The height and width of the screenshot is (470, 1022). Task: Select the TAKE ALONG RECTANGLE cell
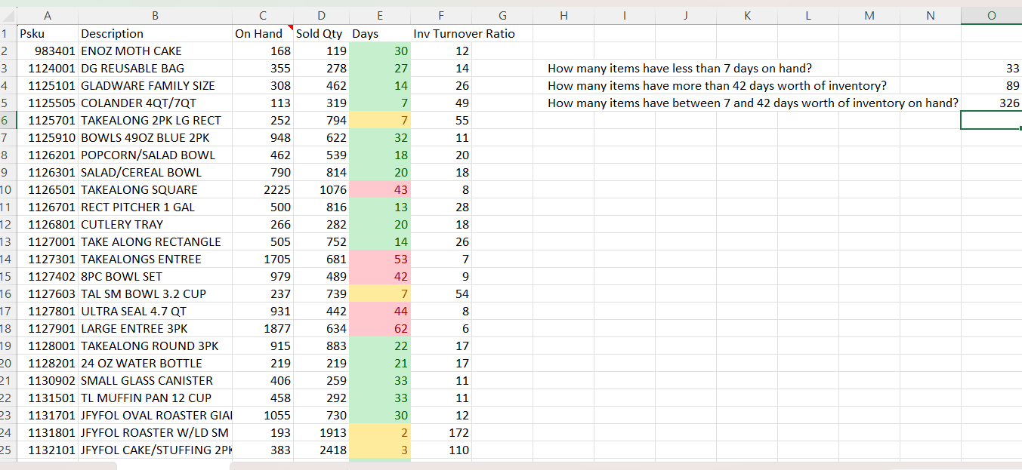pyautogui.click(x=155, y=241)
